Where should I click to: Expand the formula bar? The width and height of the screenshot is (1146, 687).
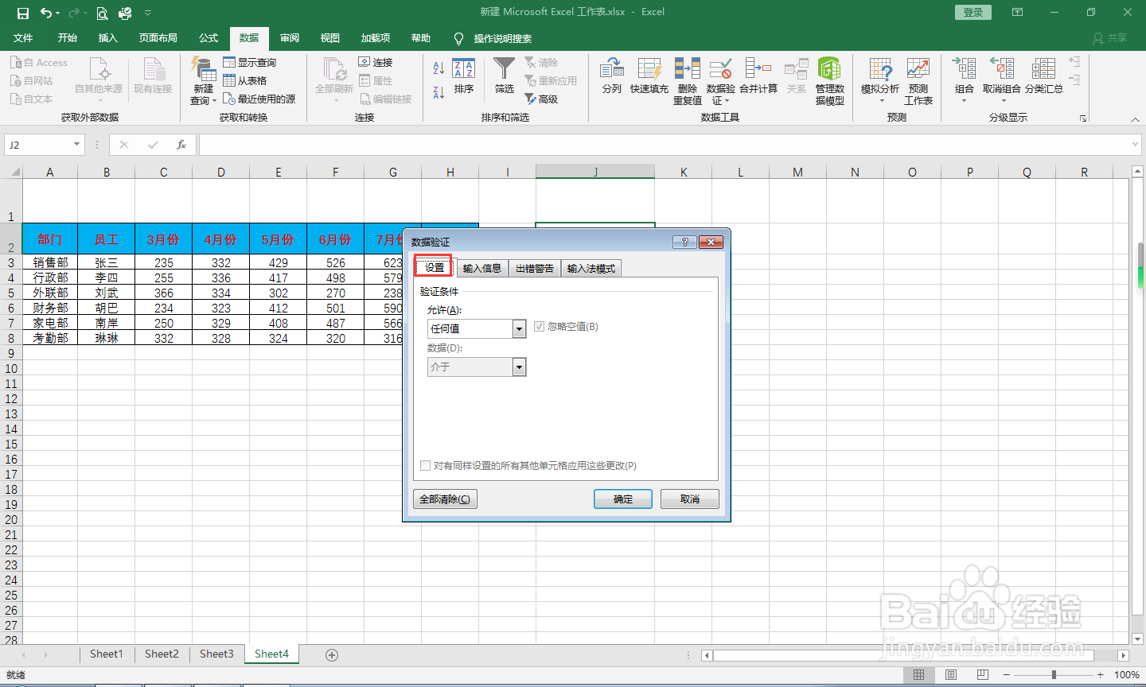1136,145
